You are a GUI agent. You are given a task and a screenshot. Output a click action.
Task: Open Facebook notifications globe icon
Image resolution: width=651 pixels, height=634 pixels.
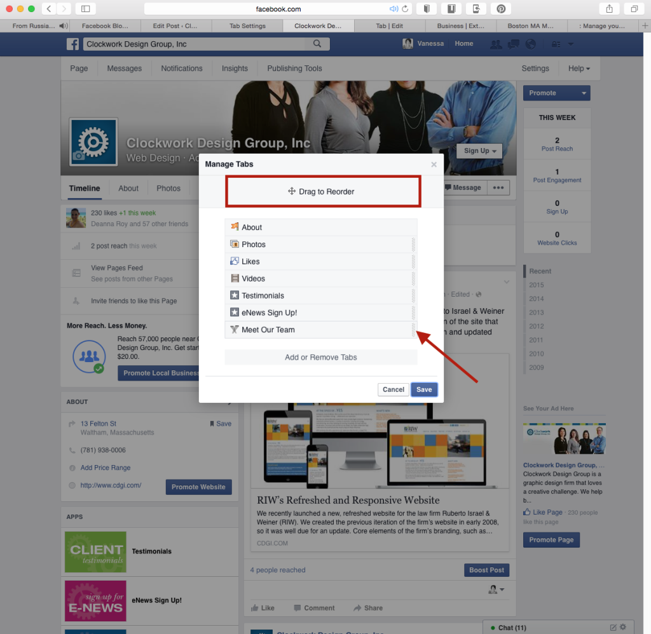531,44
